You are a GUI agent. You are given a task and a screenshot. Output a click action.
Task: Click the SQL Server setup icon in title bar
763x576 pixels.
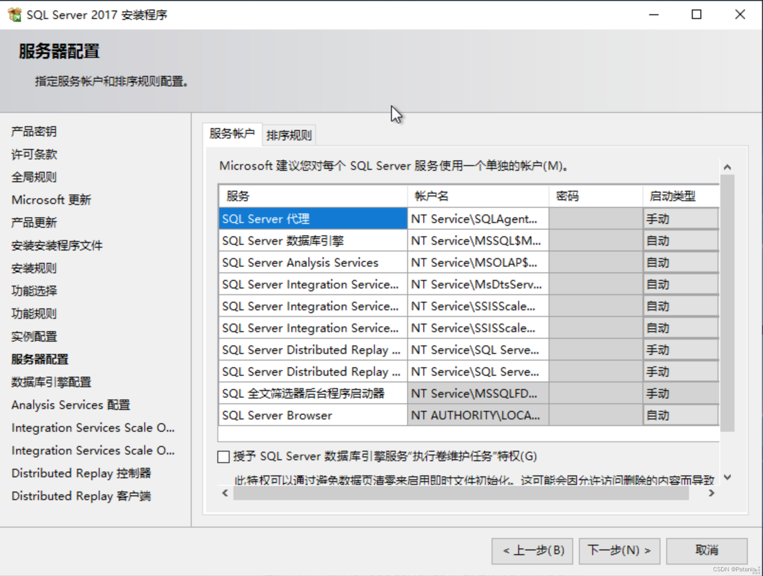tap(15, 15)
